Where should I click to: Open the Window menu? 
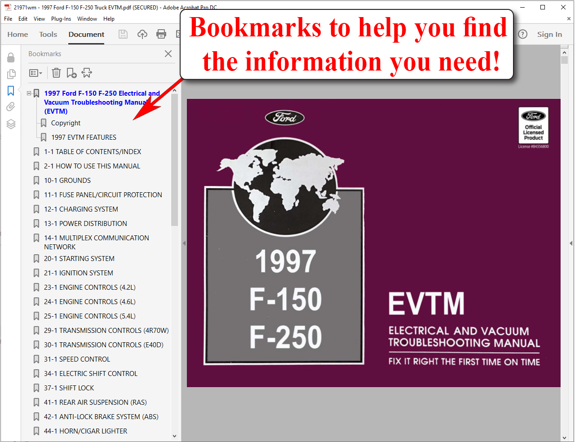click(87, 19)
